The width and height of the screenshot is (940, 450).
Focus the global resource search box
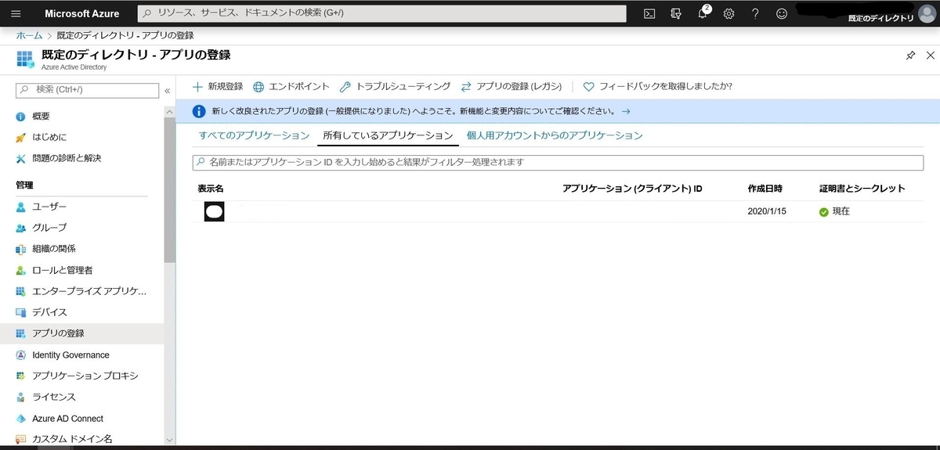382,13
